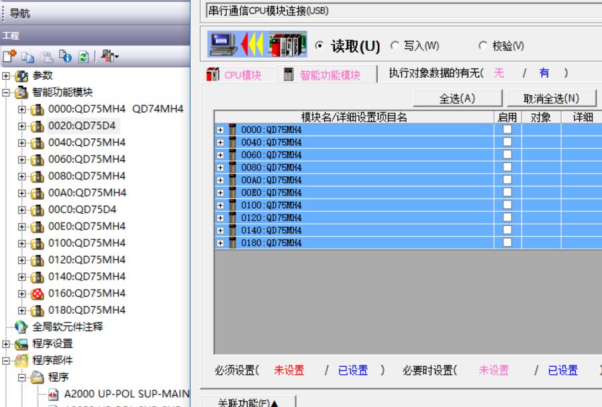Image resolution: width=602 pixels, height=407 pixels.
Task: Expand the 0040:QD75MH4 row in module list
Action: point(220,142)
